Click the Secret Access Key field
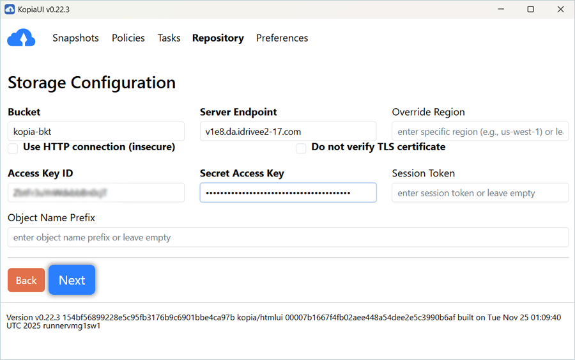Screen dimensions: 575x360 coord(287,192)
